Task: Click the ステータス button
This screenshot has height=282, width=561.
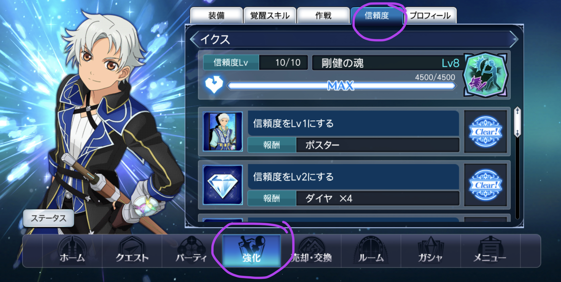Action: 49,218
